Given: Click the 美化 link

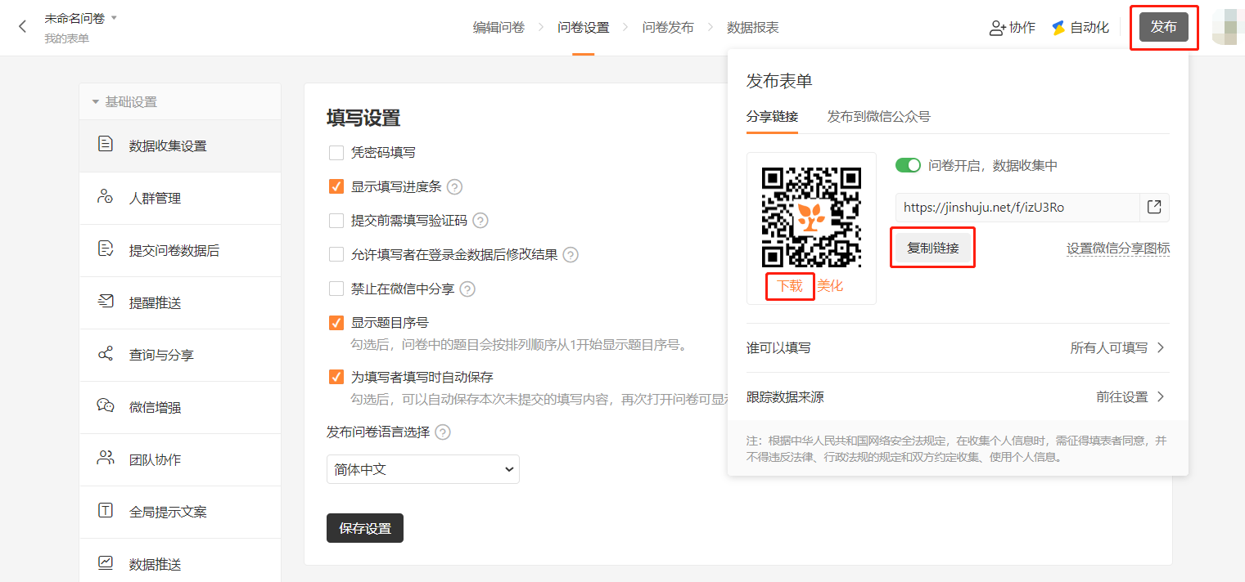Looking at the screenshot, I should pos(830,286).
